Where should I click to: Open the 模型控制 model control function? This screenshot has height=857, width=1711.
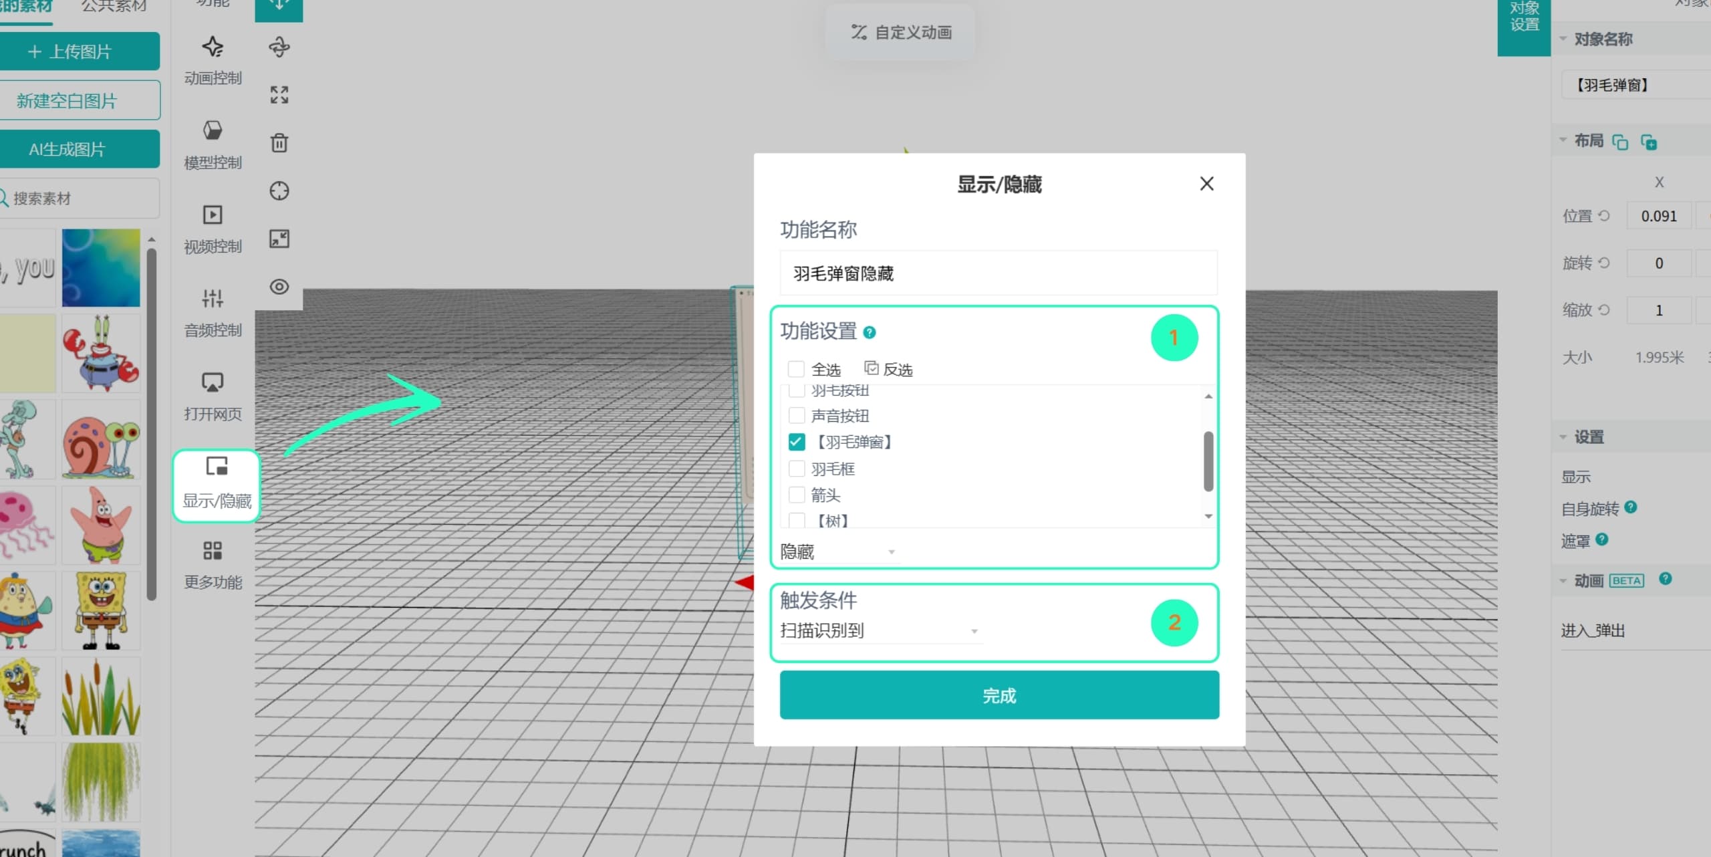click(213, 144)
